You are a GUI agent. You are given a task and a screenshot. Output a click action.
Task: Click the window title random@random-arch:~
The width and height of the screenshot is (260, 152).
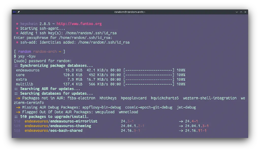pyautogui.click(x=130, y=12)
